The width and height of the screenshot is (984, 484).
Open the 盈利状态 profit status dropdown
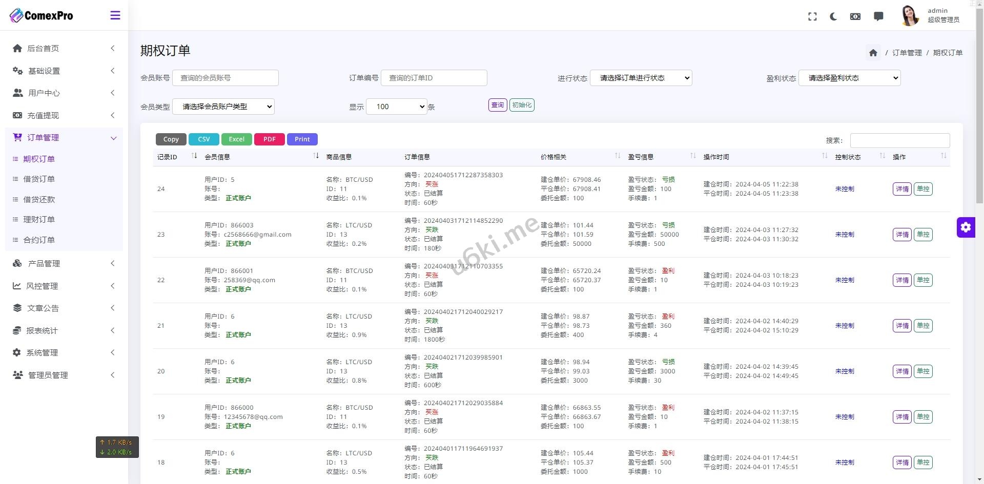click(x=849, y=78)
